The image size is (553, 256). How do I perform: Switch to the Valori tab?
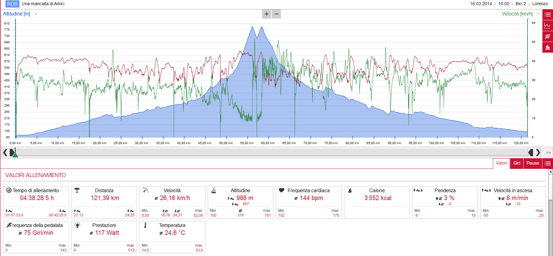[x=501, y=163]
